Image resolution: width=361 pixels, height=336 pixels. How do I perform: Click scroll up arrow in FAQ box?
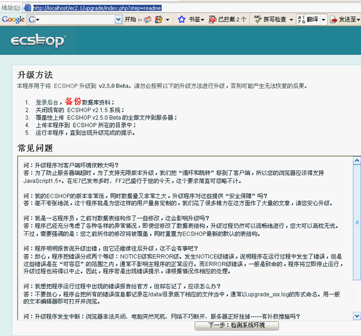pyautogui.click(x=357, y=161)
